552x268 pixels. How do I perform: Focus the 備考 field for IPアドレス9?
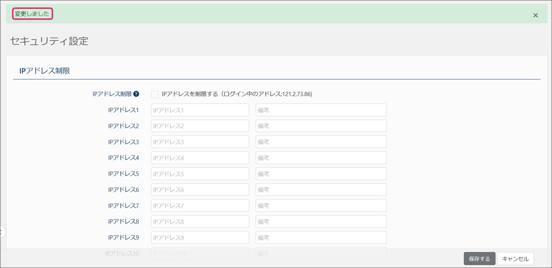321,238
